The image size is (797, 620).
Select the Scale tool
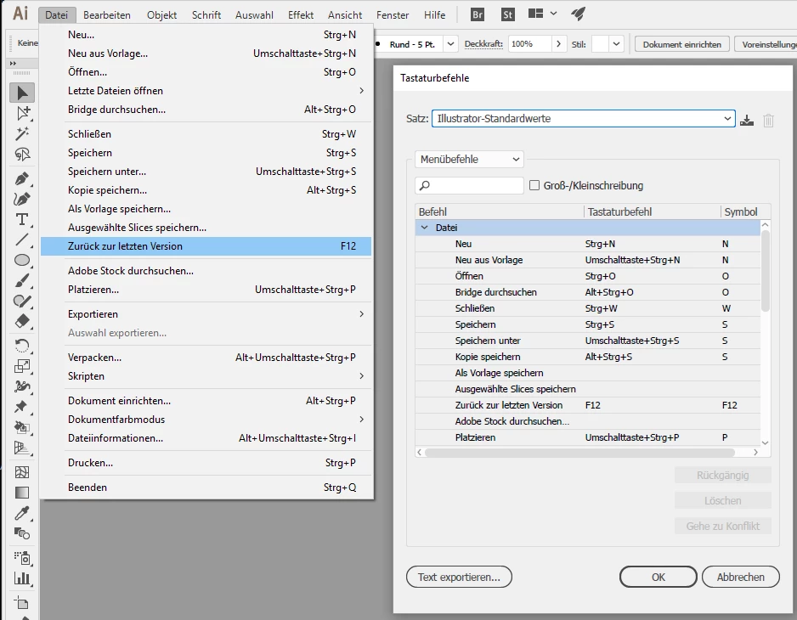pos(22,366)
